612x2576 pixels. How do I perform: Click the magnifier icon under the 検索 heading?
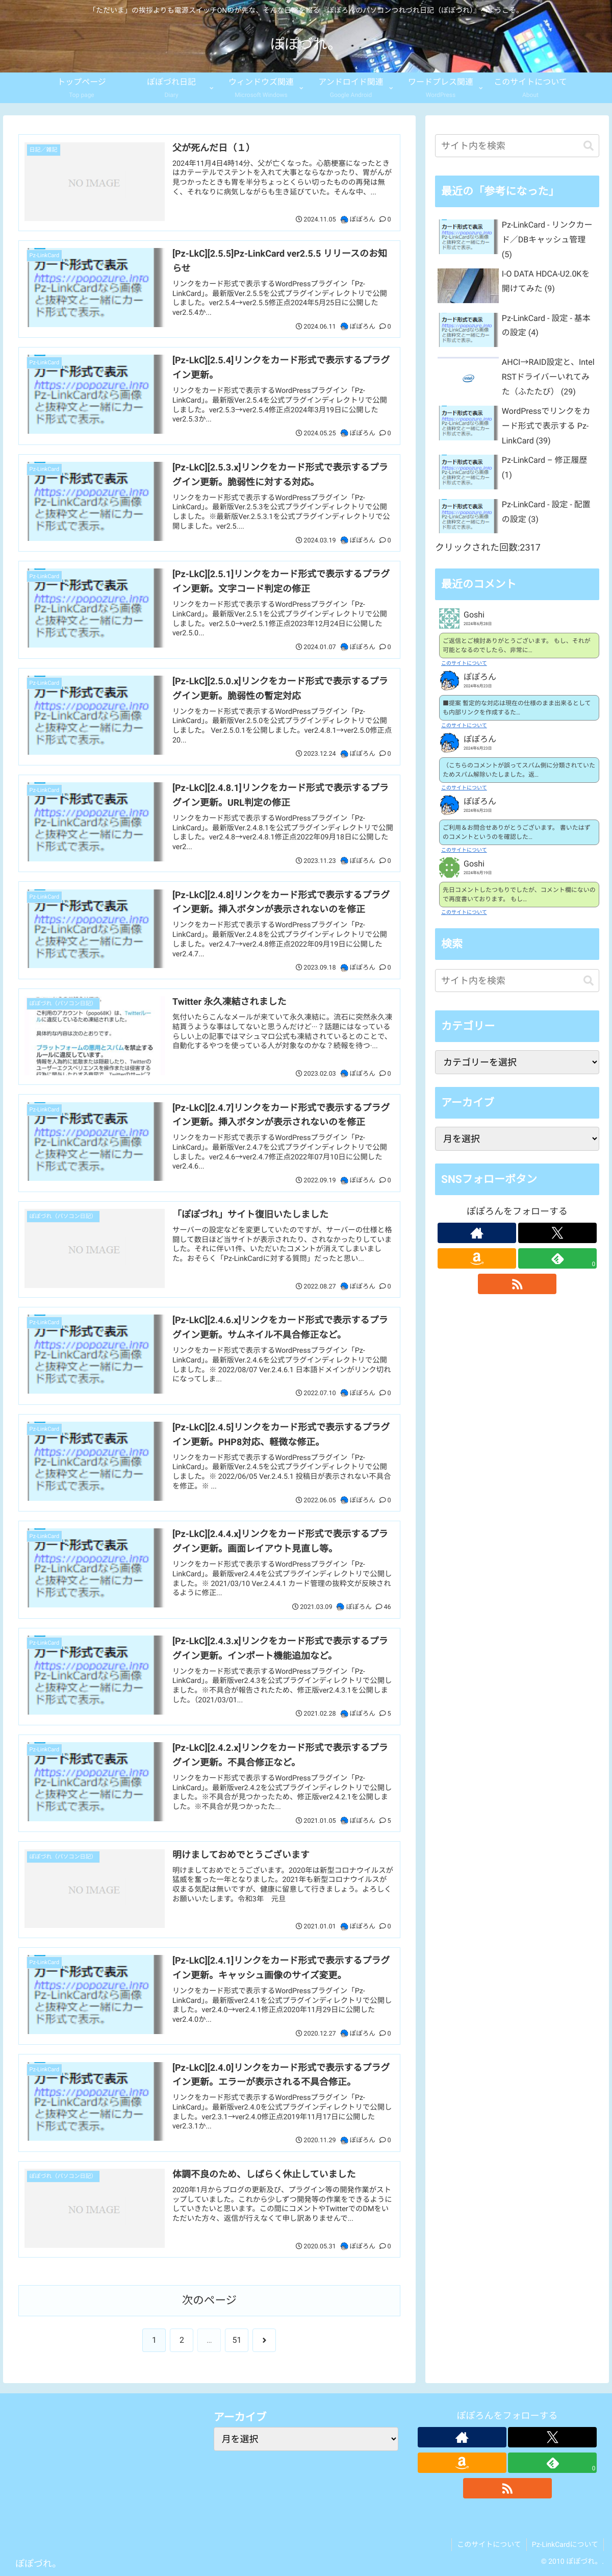[588, 980]
